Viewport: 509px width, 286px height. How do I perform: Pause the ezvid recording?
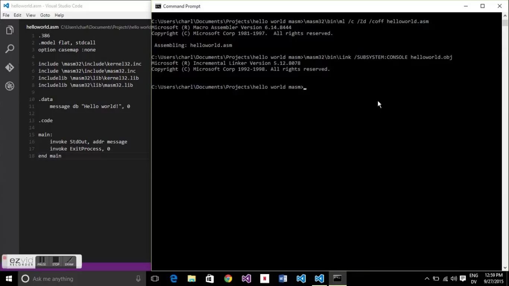click(x=42, y=261)
